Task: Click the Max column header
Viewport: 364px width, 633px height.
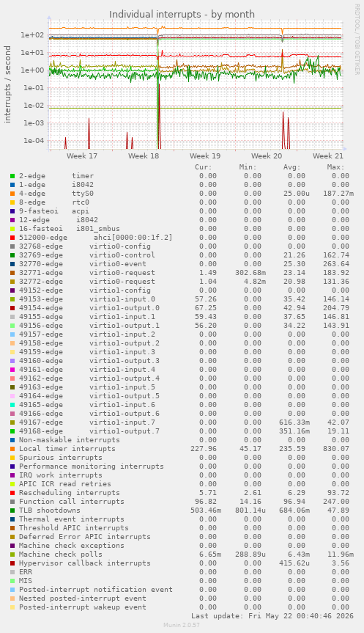Action: pos(335,167)
